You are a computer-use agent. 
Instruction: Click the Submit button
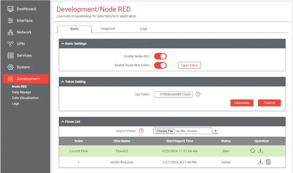click(x=269, y=103)
